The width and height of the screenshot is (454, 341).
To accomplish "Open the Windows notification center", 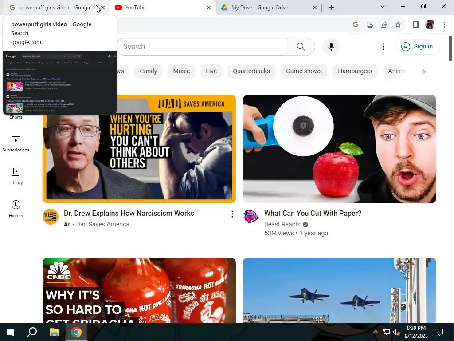I will 439,332.
